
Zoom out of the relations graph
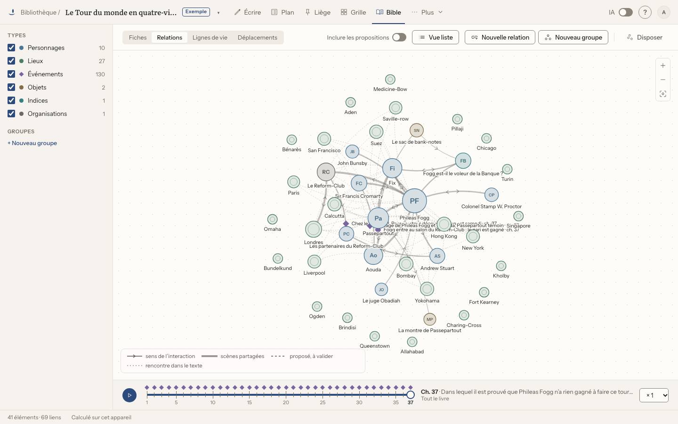[x=663, y=80]
